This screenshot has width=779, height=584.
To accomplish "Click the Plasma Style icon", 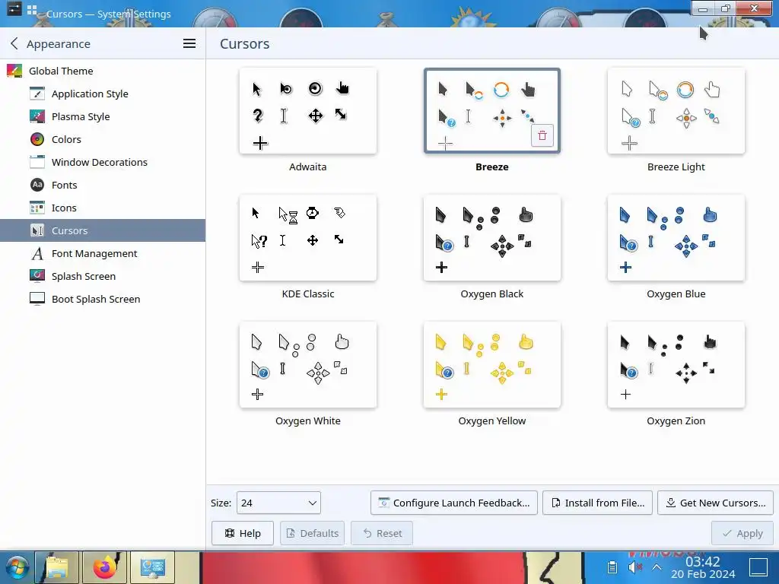I will click(x=37, y=116).
